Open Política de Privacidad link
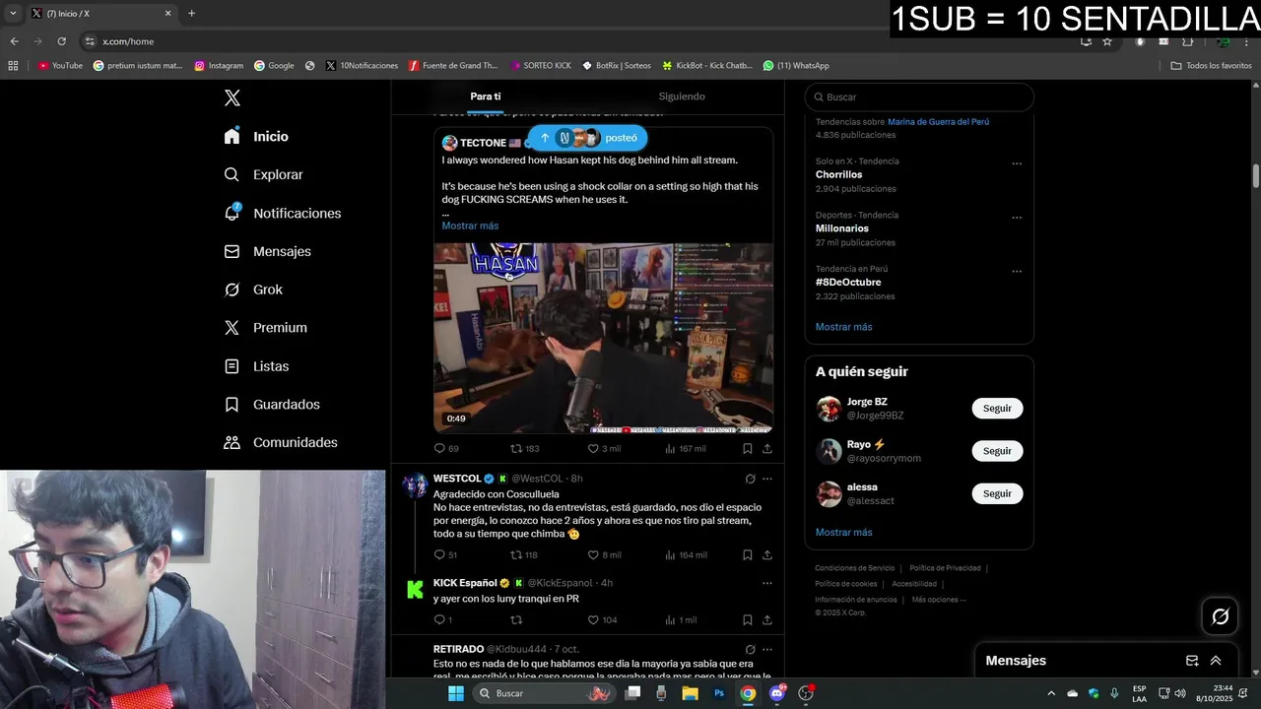1261x709 pixels. click(x=944, y=568)
